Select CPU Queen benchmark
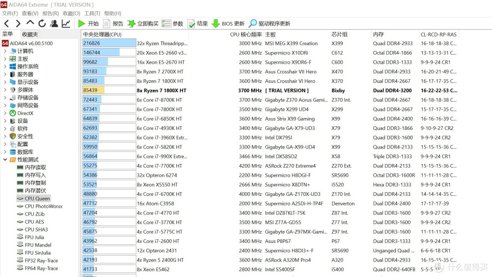492x277 pixels. (x=33, y=198)
